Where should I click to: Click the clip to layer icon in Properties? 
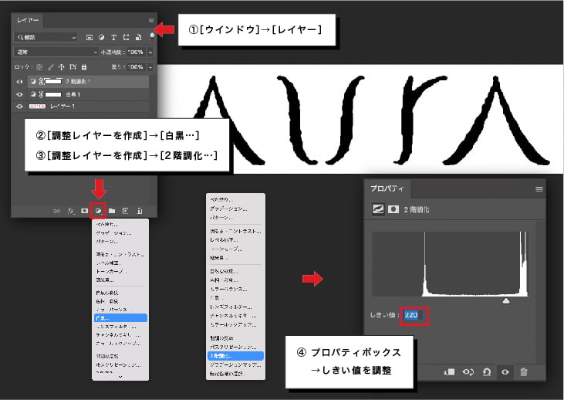448,372
